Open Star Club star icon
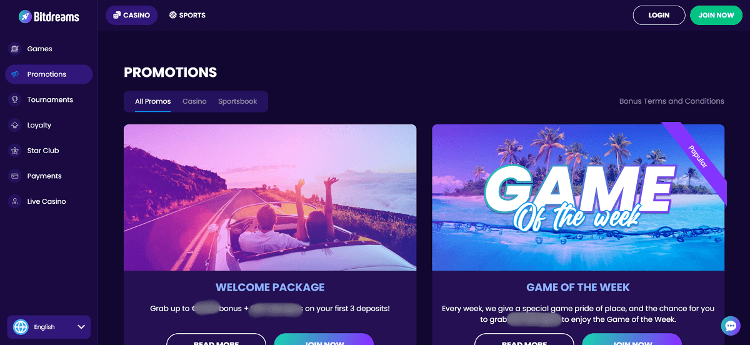Viewport: 750px width, 345px height. click(x=15, y=151)
